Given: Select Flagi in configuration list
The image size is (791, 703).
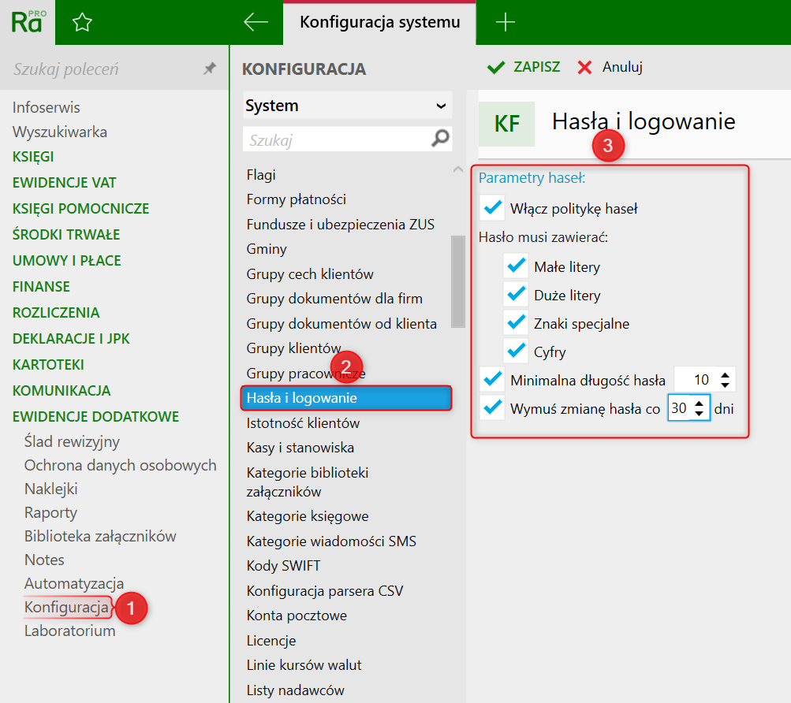Looking at the screenshot, I should tap(261, 175).
